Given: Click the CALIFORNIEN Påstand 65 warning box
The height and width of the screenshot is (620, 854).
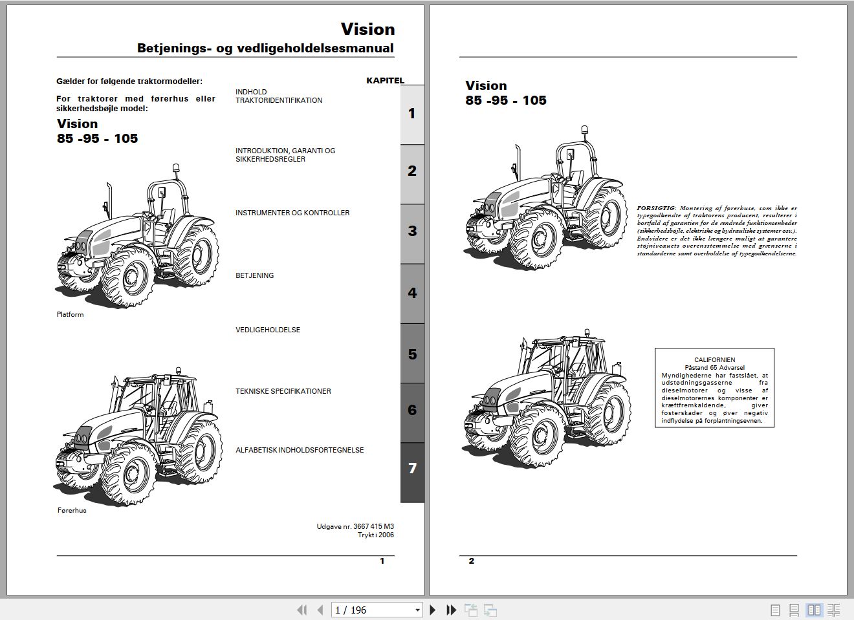Looking at the screenshot, I should 714,388.
